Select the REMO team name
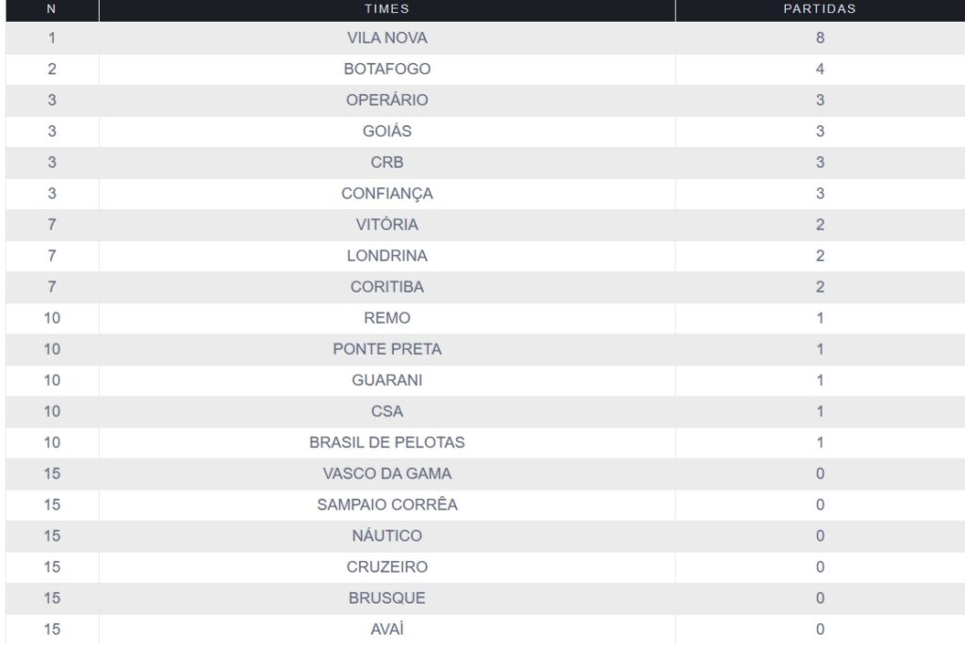965x645 pixels. tap(386, 318)
